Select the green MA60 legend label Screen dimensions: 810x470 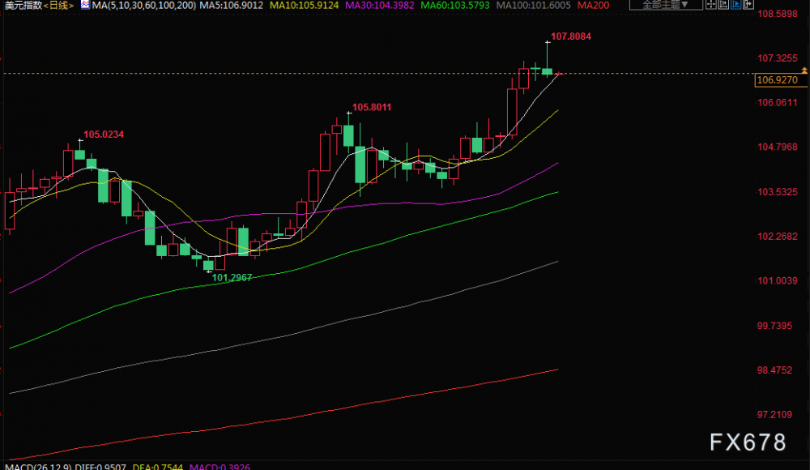(x=455, y=5)
